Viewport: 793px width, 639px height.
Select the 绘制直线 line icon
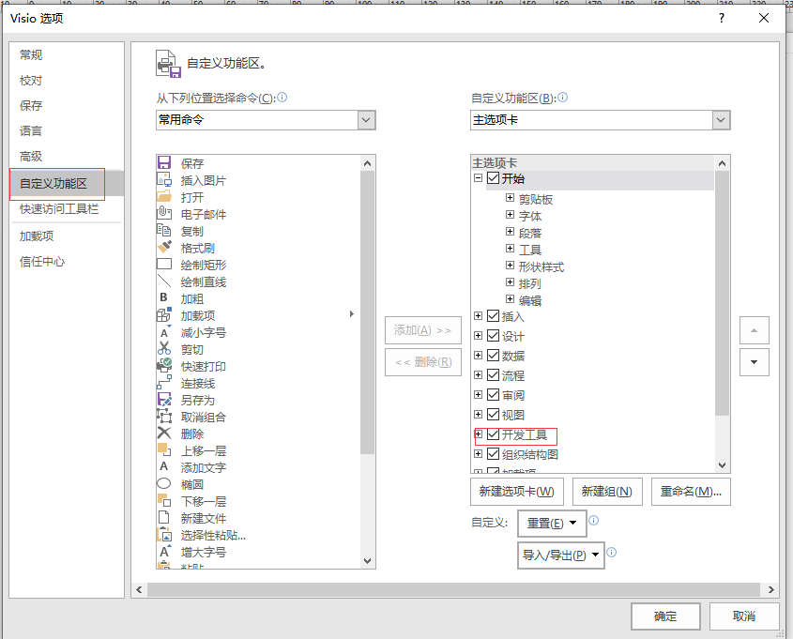click(164, 281)
